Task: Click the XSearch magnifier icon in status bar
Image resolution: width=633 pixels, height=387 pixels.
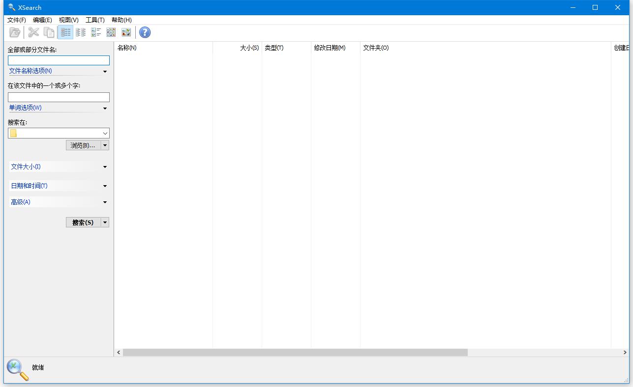Action: [18, 370]
